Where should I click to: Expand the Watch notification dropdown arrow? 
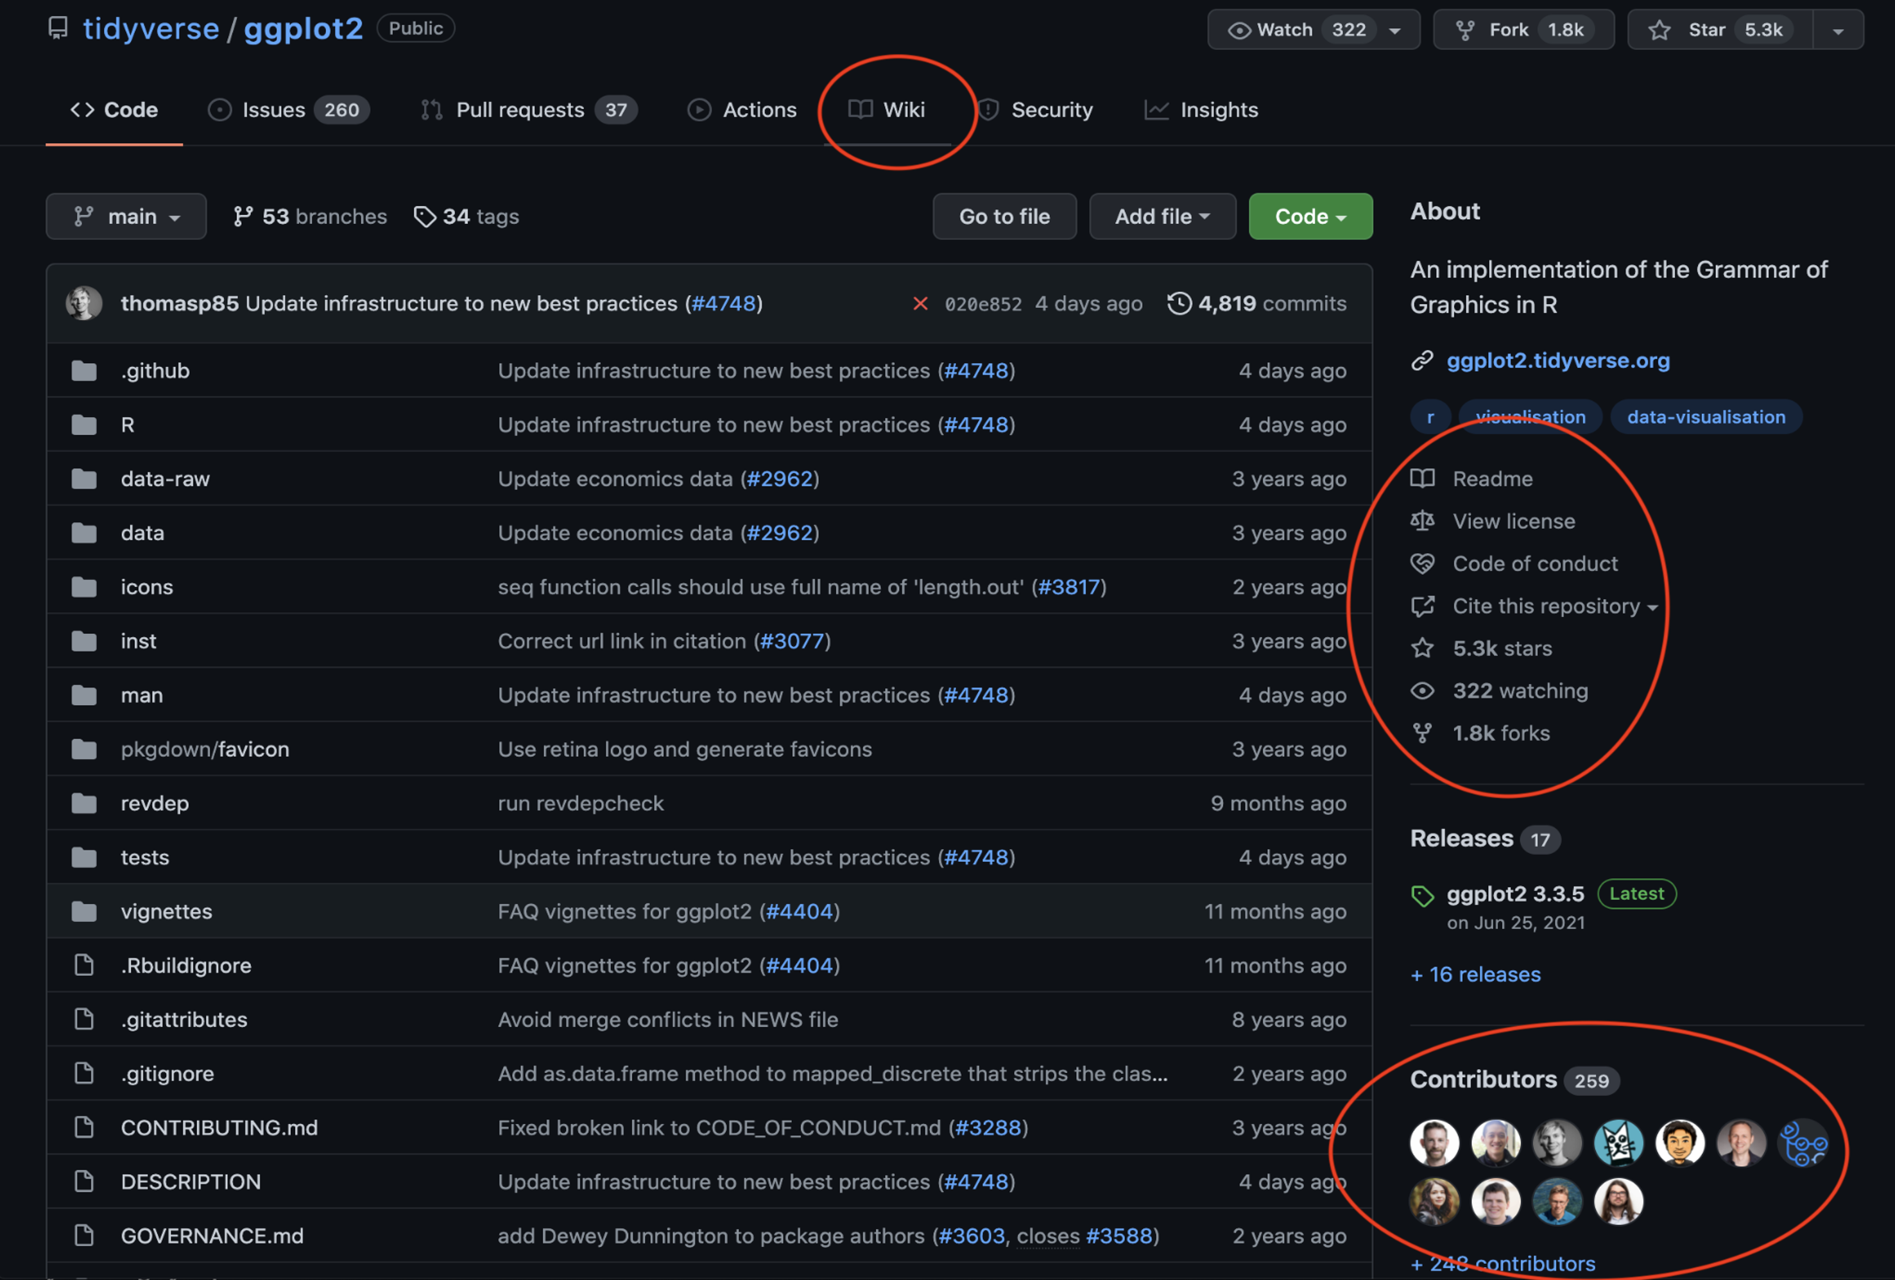[1395, 30]
